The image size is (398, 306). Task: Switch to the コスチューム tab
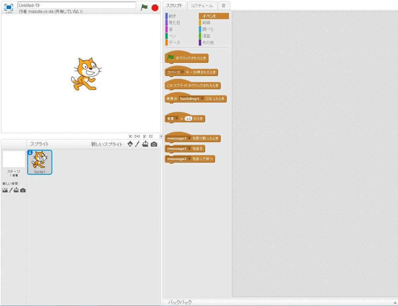click(202, 6)
